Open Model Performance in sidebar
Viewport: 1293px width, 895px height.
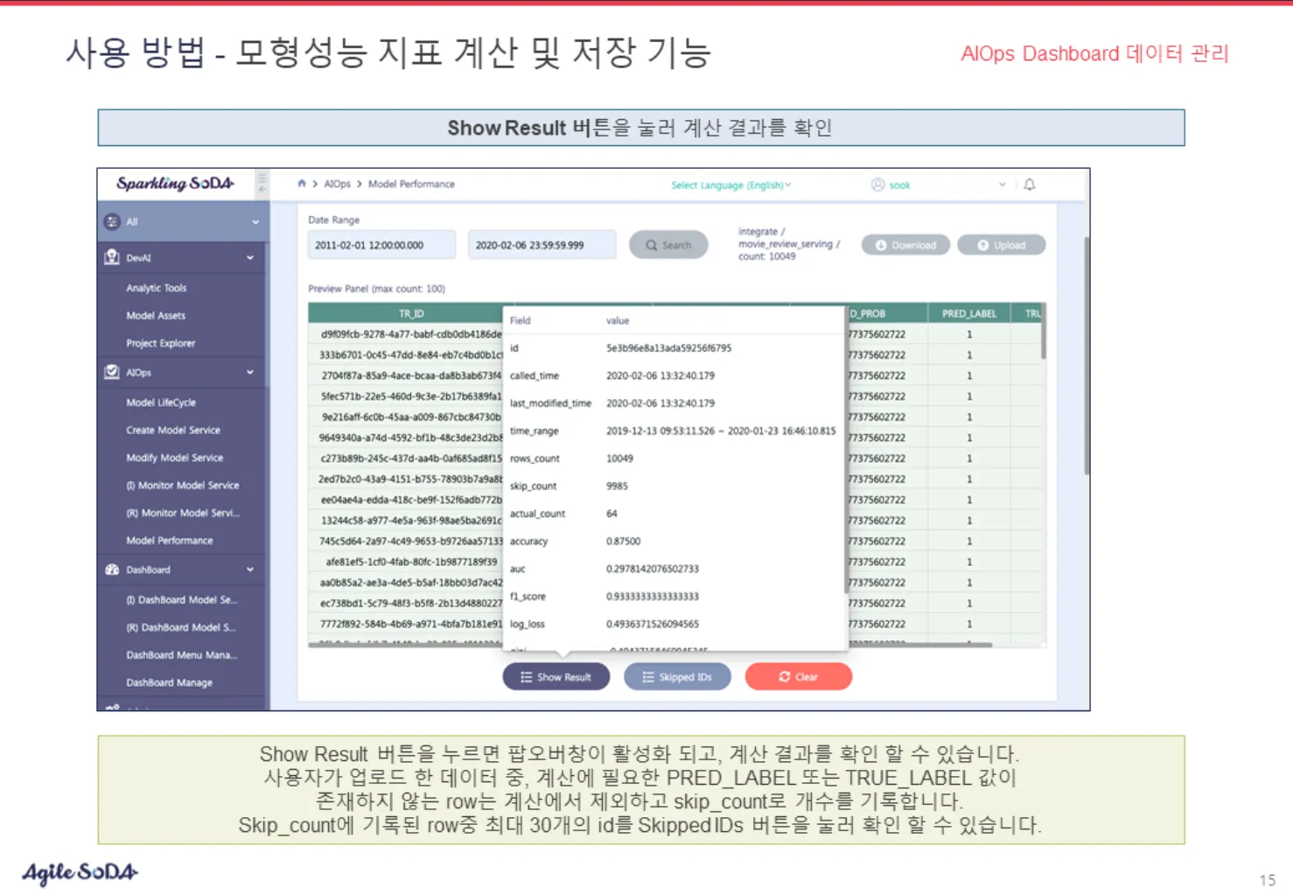[x=170, y=541]
